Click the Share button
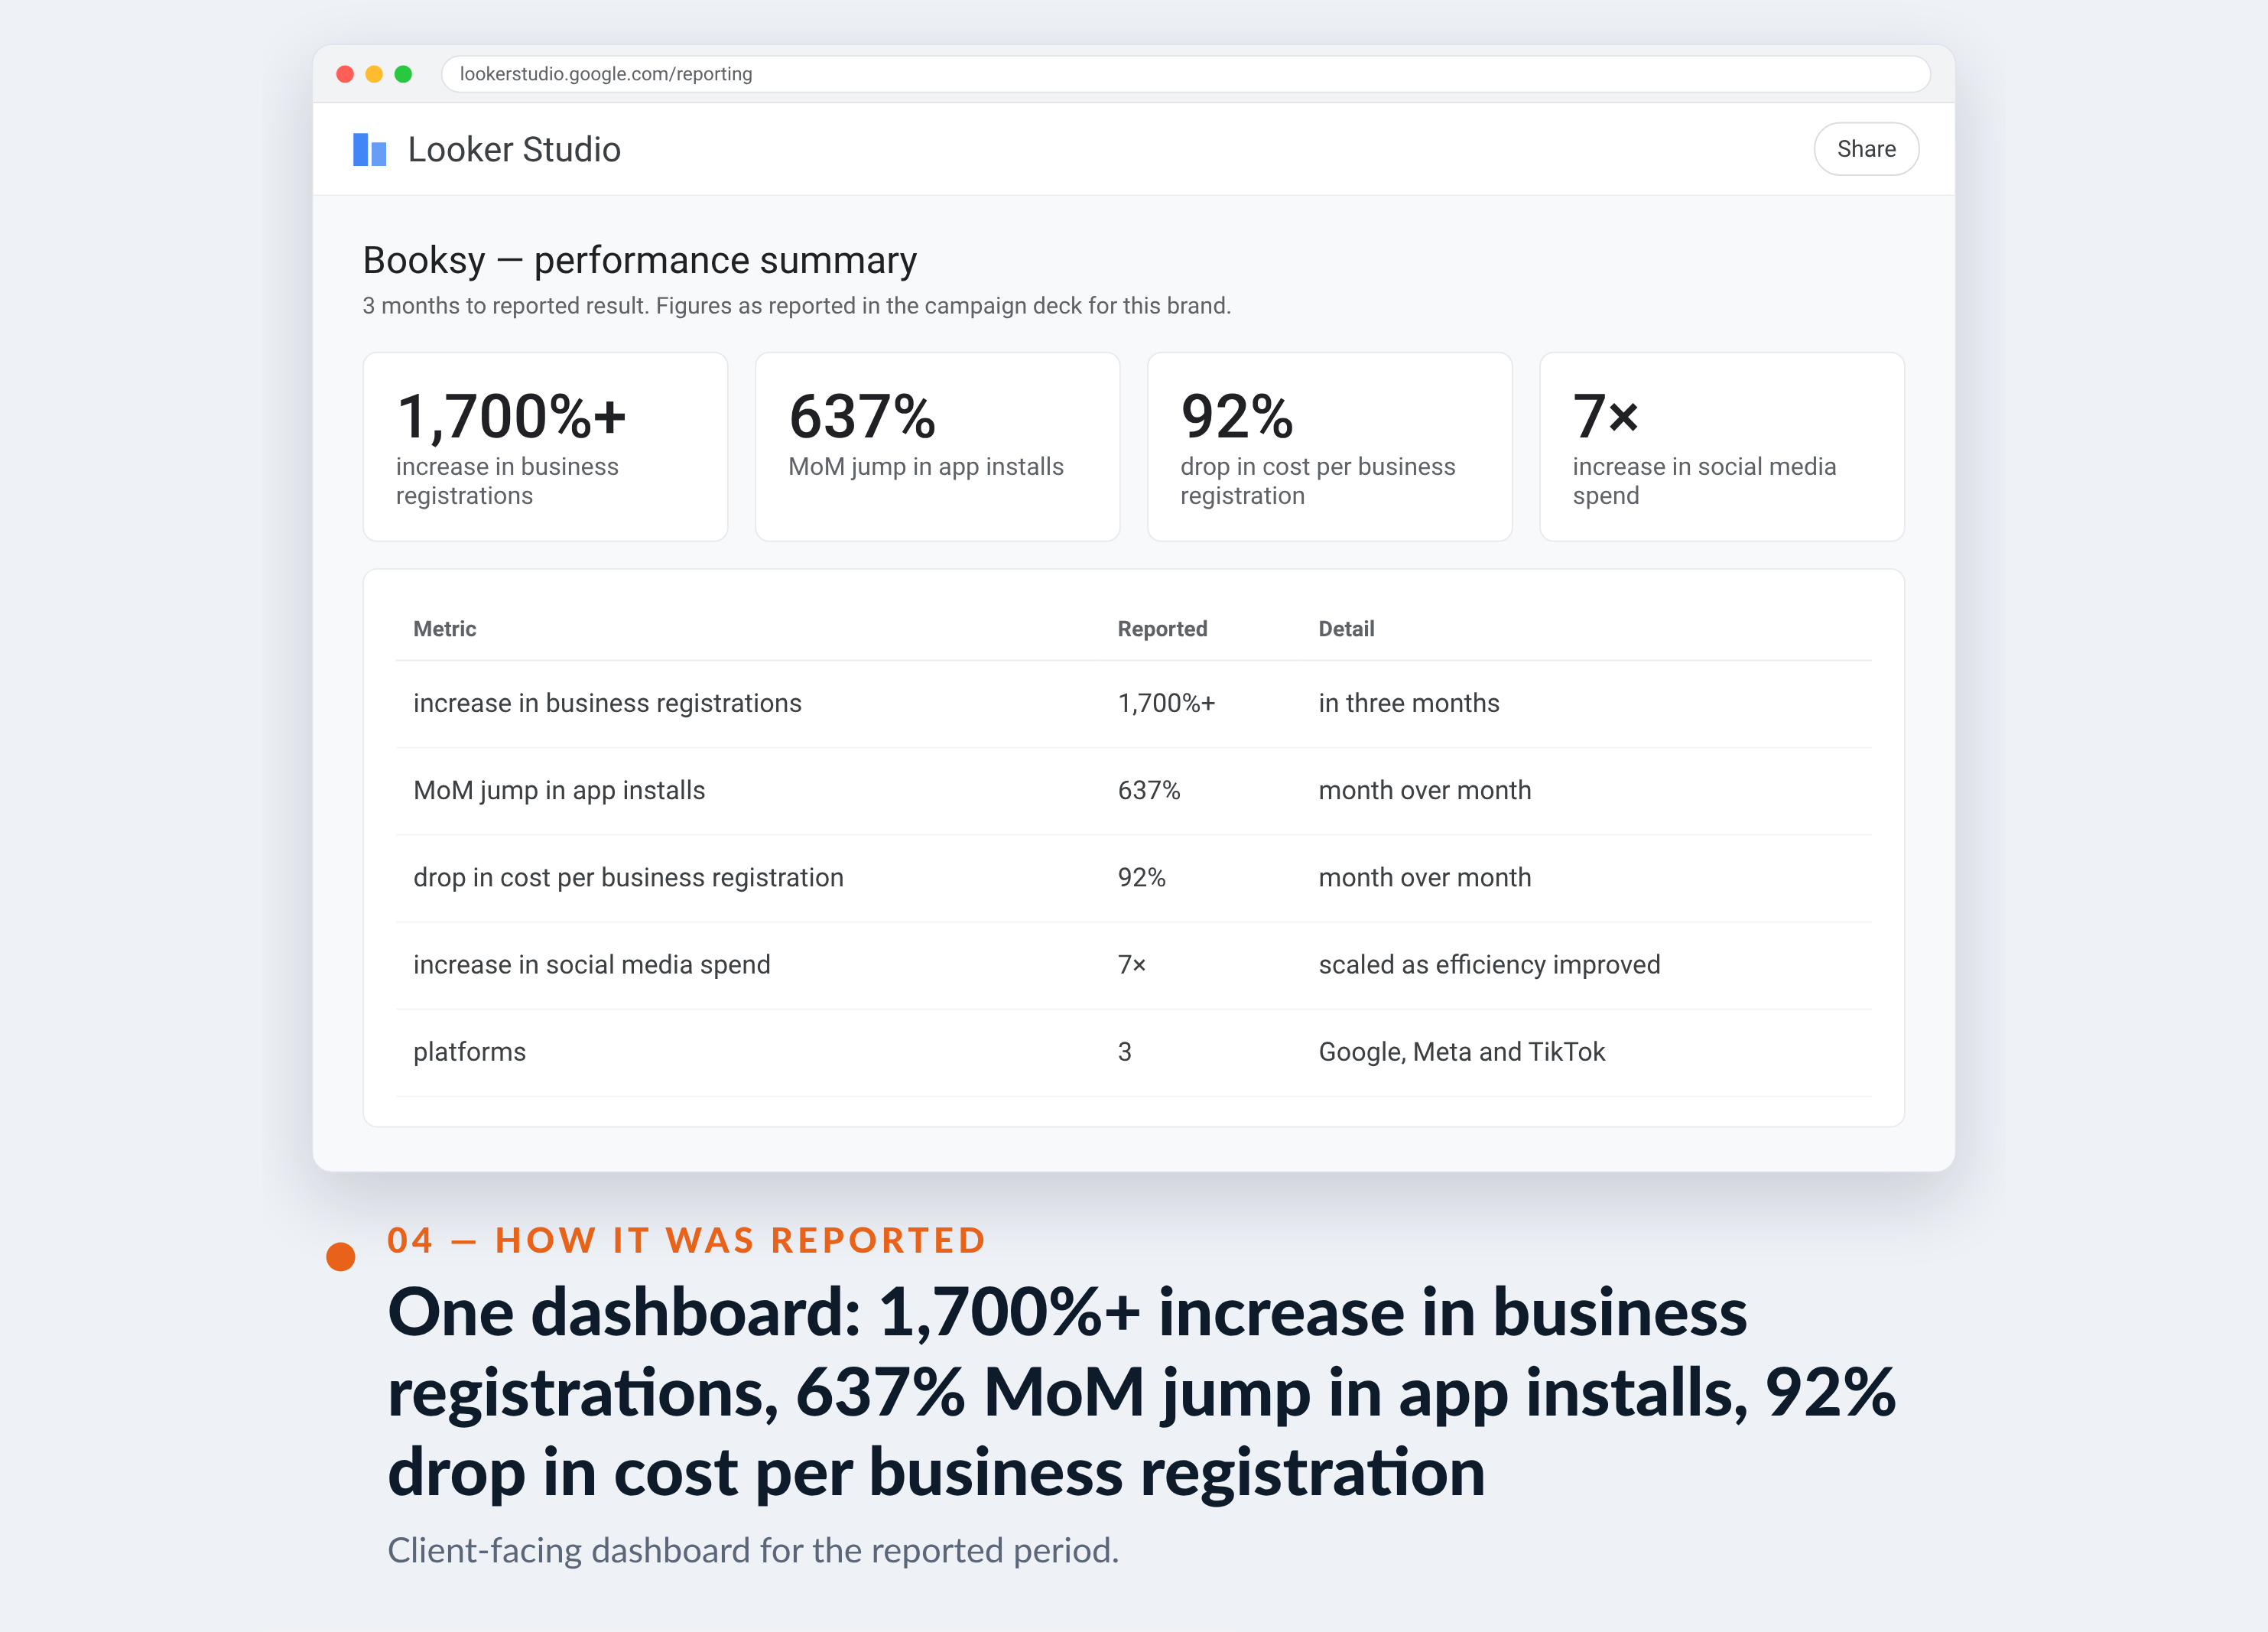Viewport: 2268px width, 1632px height. 1865,149
